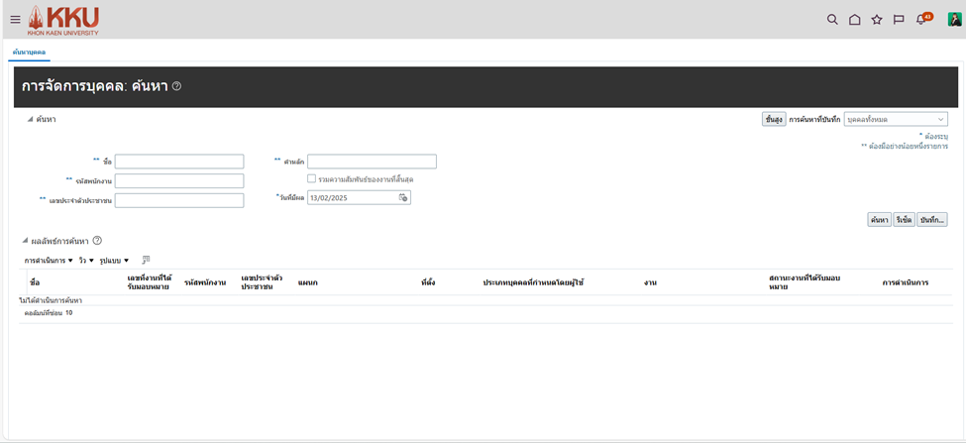
Task: Open the การดำเนินการ actions menu
Action: pyautogui.click(x=49, y=261)
